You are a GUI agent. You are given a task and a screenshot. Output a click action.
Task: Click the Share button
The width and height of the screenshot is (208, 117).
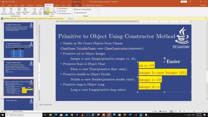[x=203, y=5]
